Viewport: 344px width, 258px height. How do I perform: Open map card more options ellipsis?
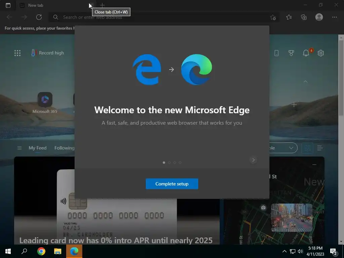click(x=314, y=165)
